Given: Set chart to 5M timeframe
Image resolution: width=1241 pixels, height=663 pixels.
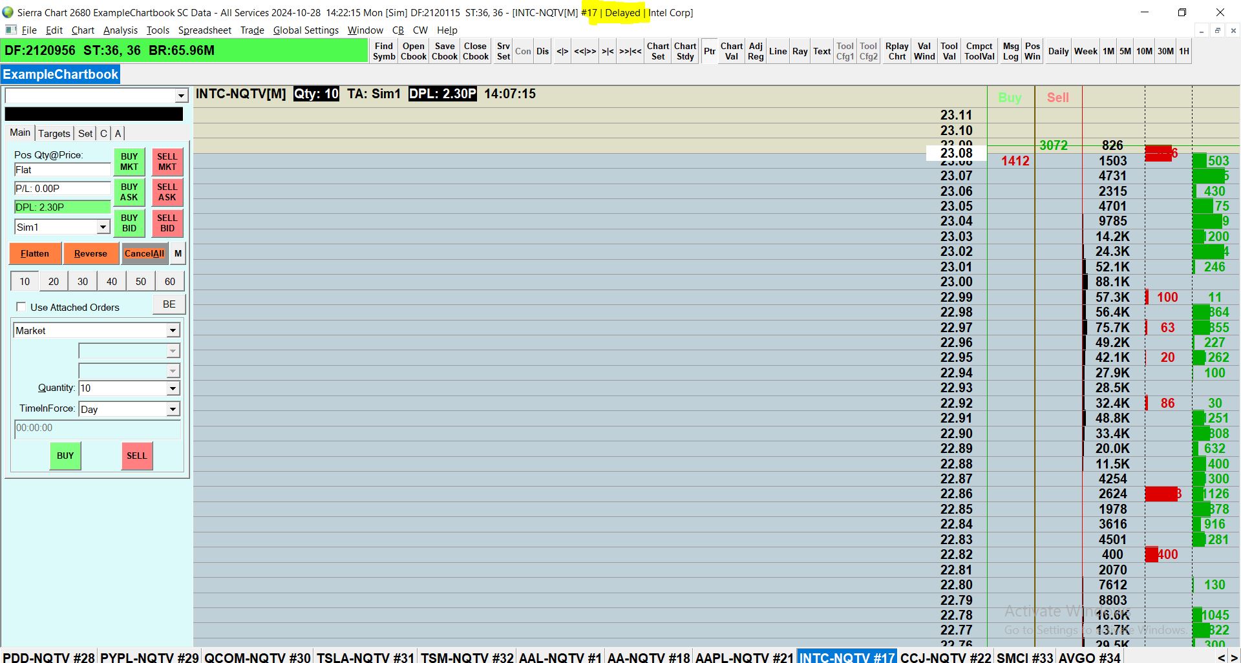Looking at the screenshot, I should click(1125, 51).
